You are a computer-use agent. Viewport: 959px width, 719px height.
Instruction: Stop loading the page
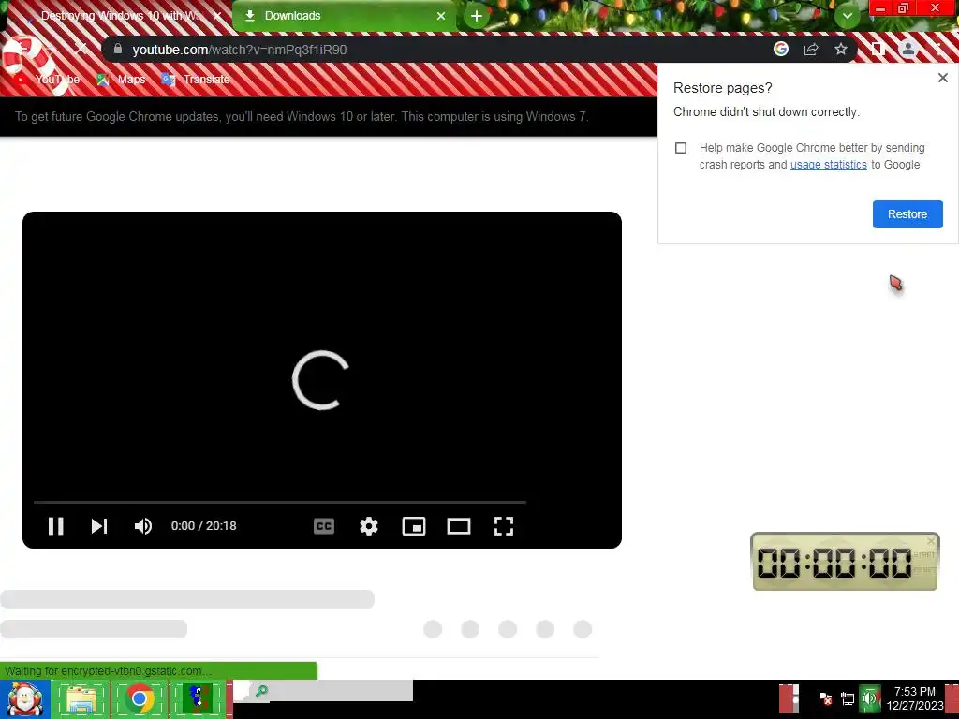81,49
